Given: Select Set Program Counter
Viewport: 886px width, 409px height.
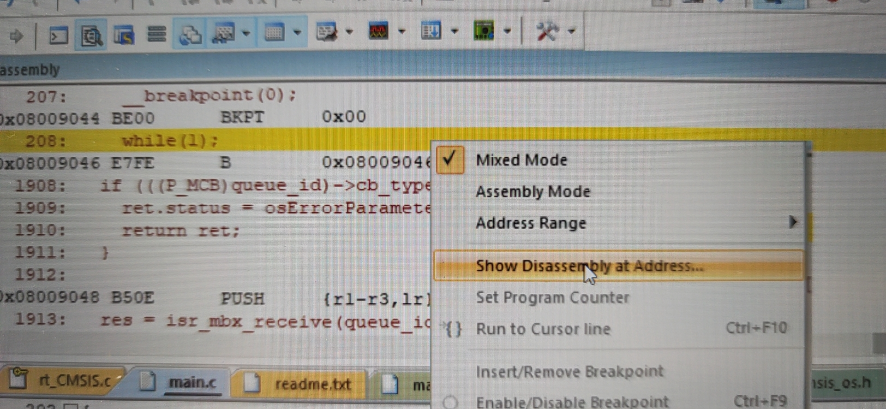Looking at the screenshot, I should click(x=619, y=297).
